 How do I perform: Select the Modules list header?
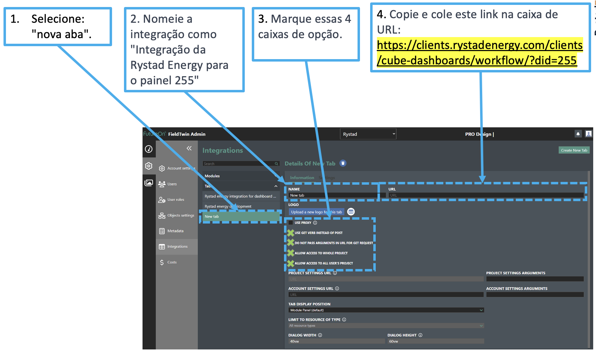pyautogui.click(x=241, y=176)
